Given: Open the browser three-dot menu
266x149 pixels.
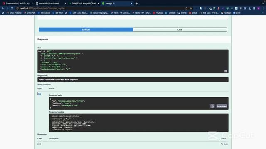Looking at the screenshot, I should (x=263, y=8).
